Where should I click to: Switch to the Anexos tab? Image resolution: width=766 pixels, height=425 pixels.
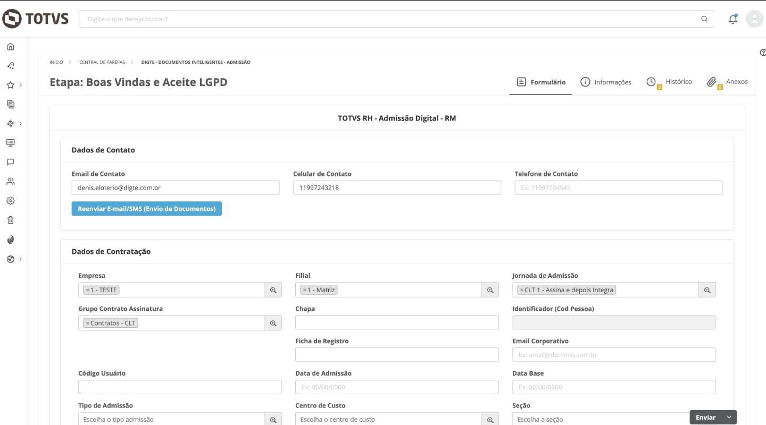728,82
